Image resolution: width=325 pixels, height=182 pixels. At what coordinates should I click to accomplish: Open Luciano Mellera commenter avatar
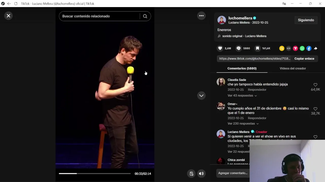(221, 134)
